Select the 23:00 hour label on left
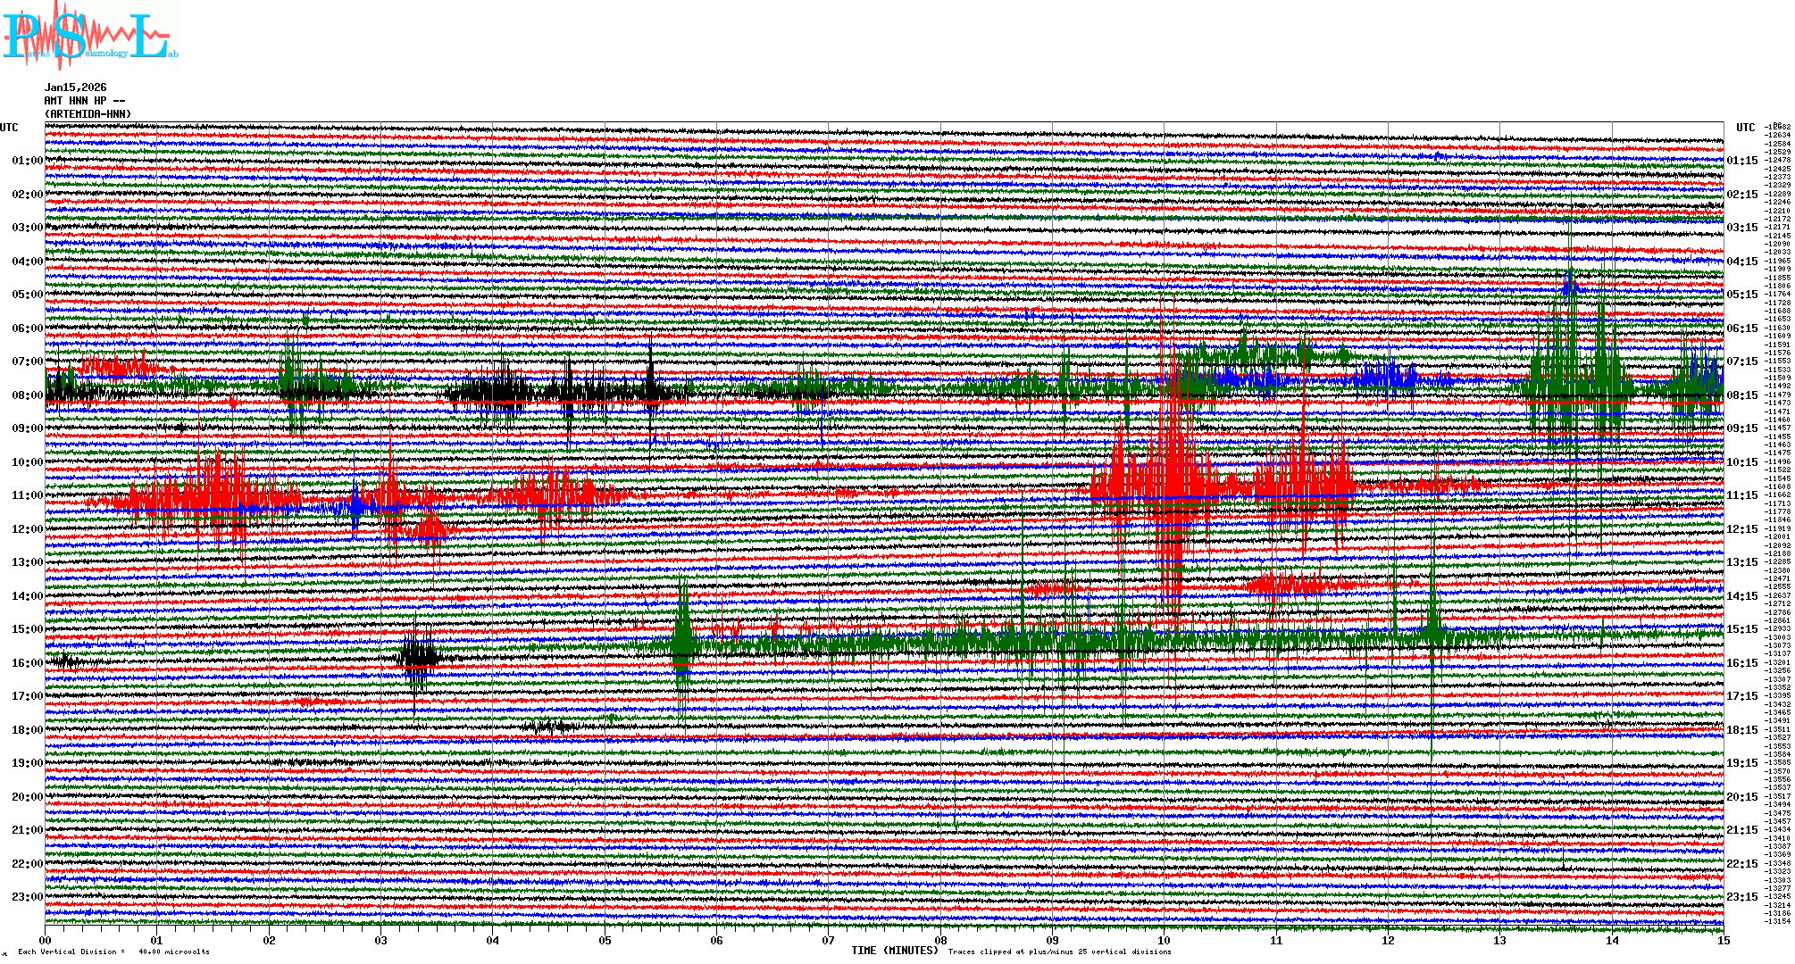The width and height of the screenshot is (1795, 964). [x=27, y=897]
